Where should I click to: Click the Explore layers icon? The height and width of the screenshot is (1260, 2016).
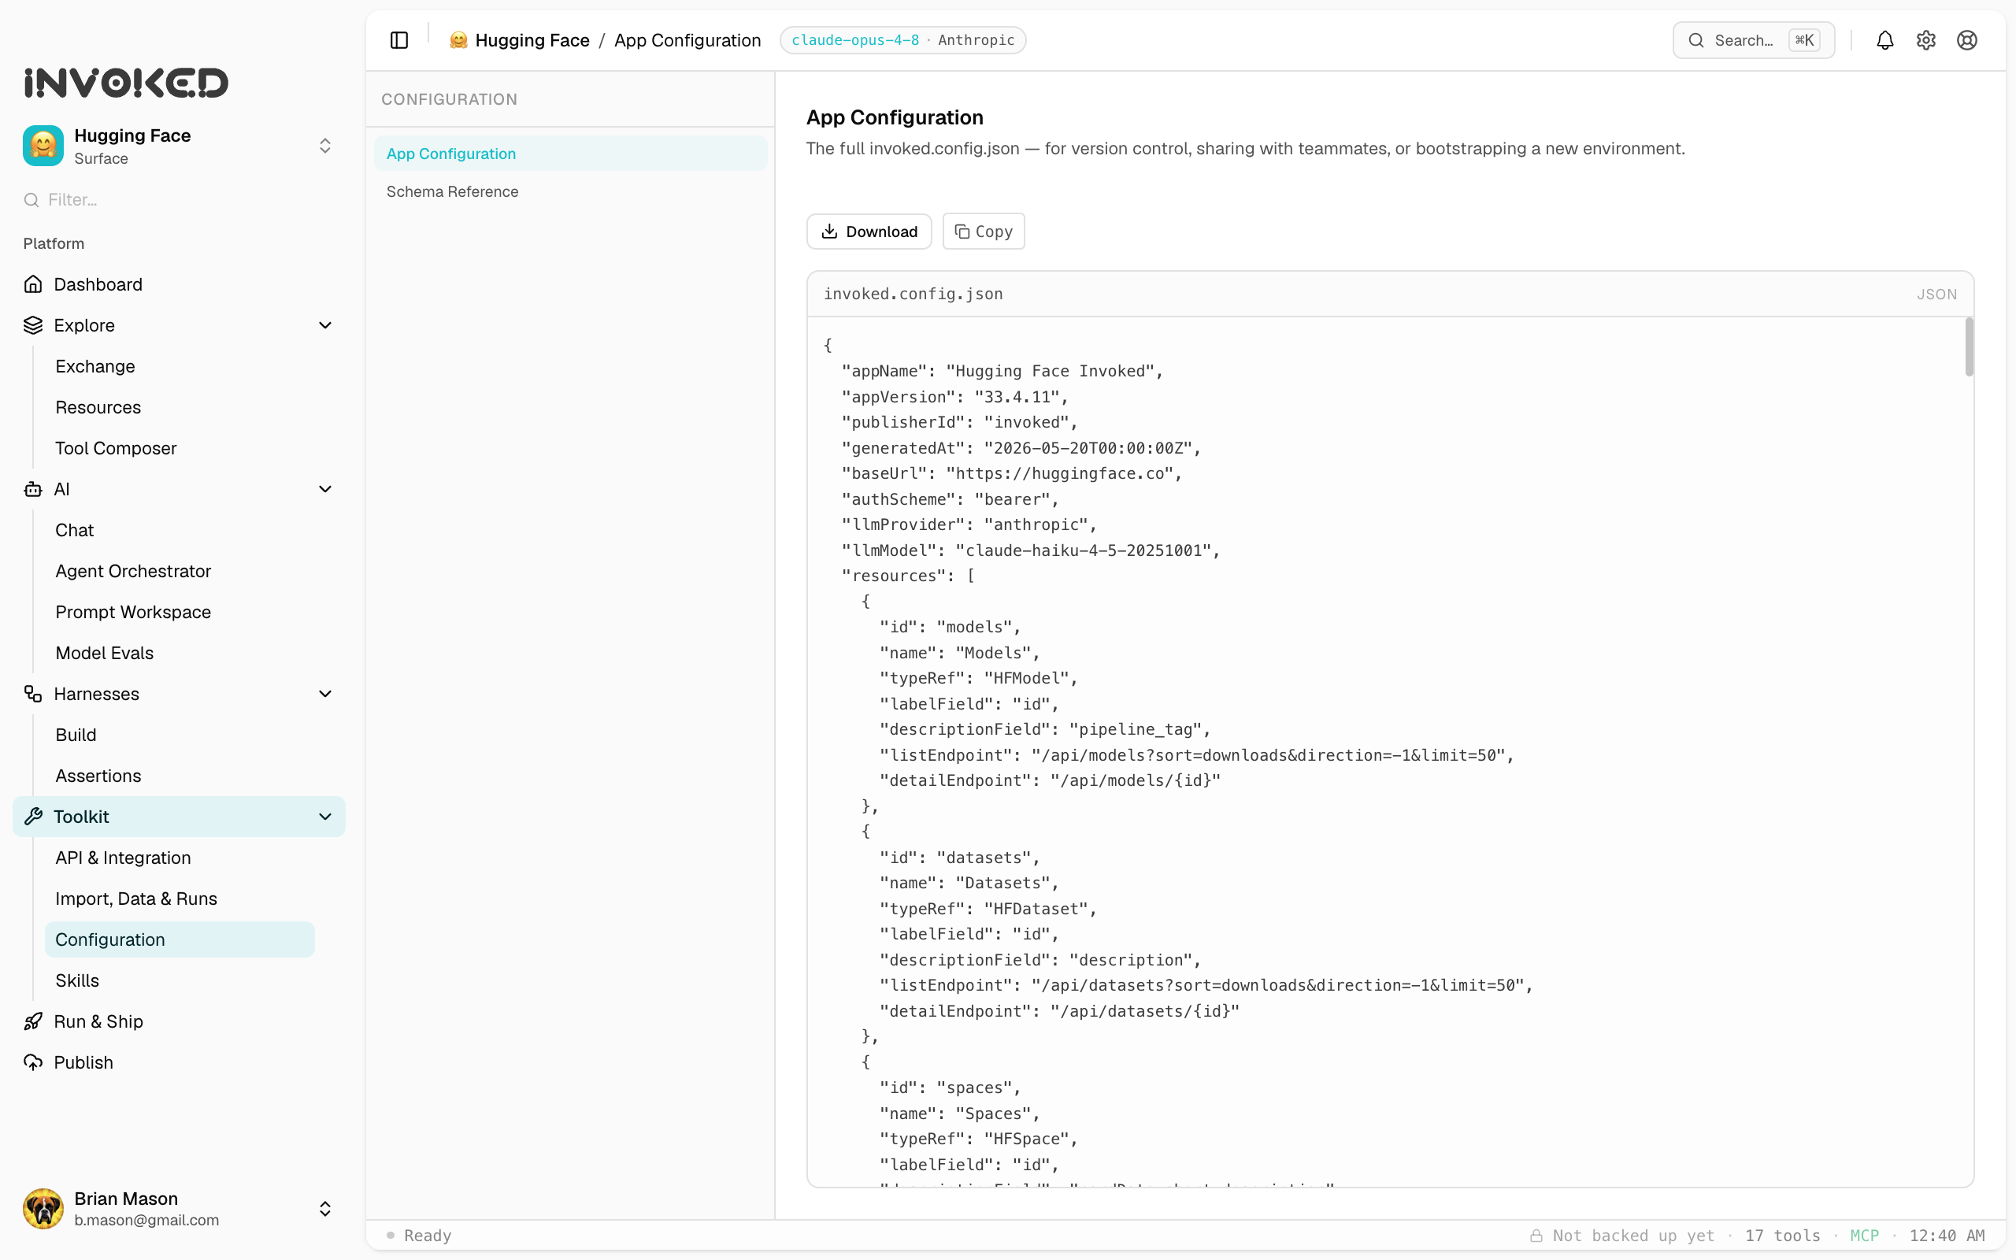33,325
